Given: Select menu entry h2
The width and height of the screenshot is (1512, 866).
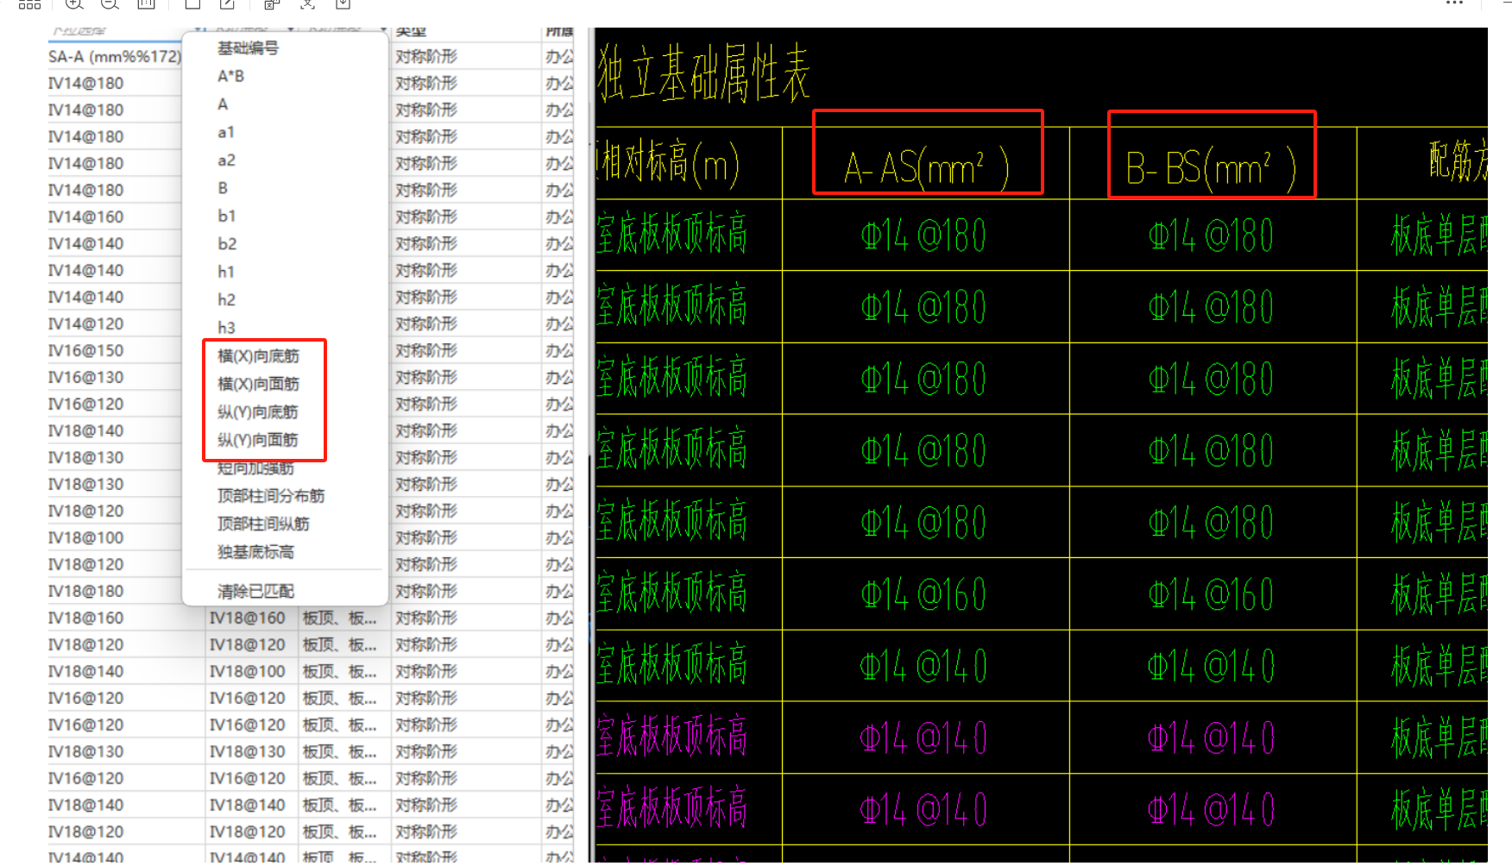Looking at the screenshot, I should 226,299.
